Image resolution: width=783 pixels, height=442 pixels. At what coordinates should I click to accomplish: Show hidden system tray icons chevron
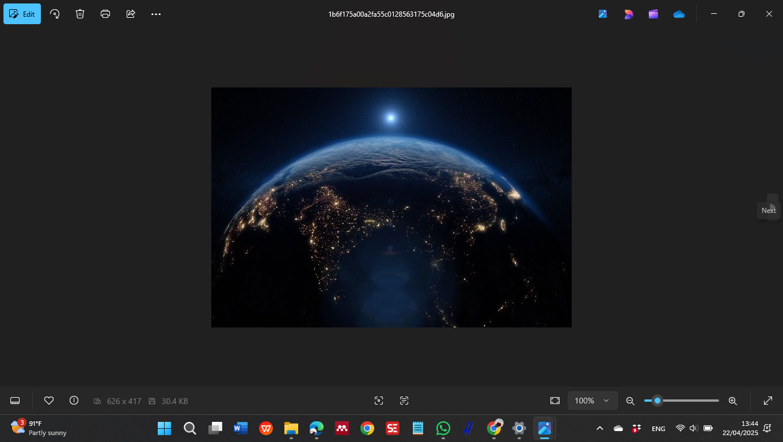(599, 428)
